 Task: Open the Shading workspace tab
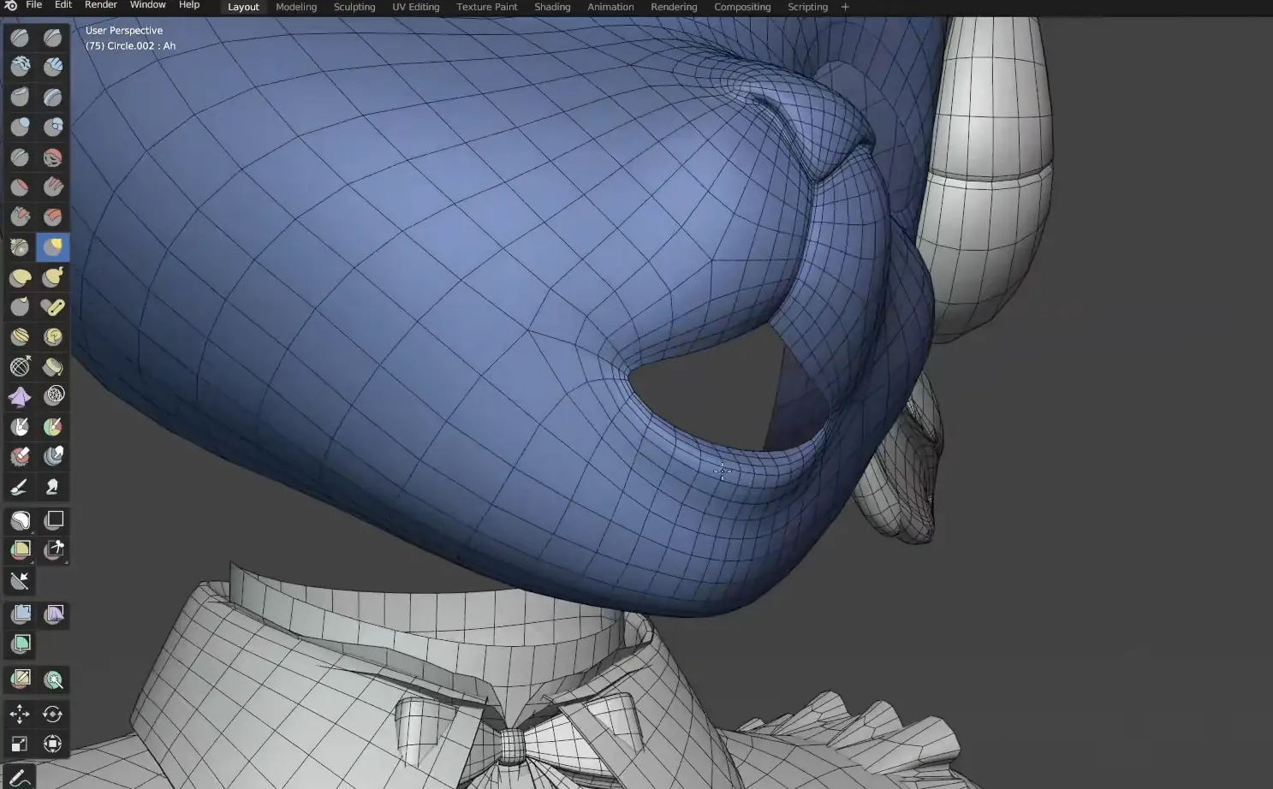tap(552, 7)
